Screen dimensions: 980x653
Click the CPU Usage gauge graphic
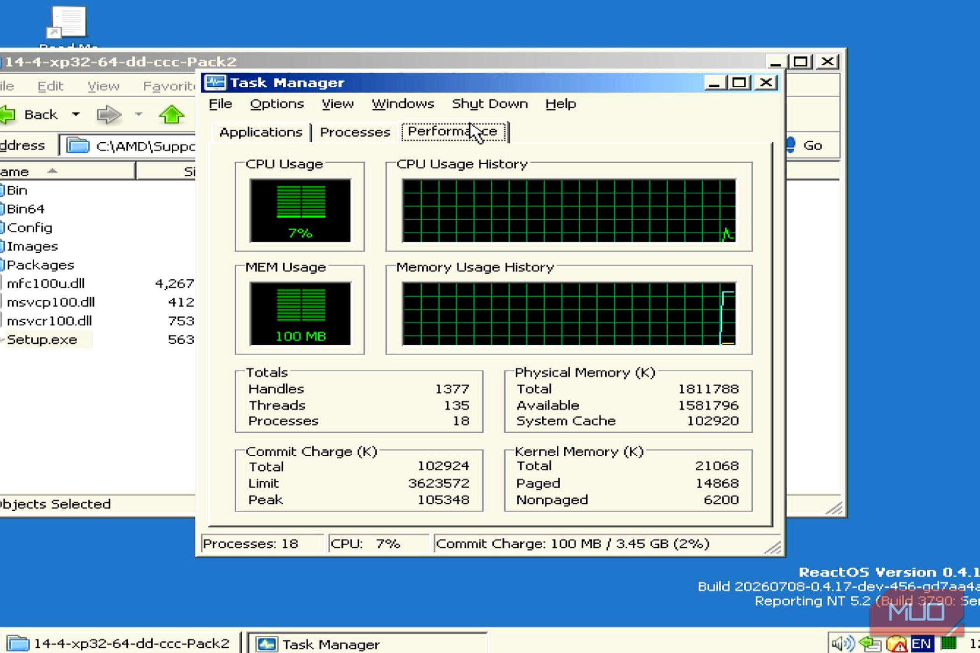coord(300,210)
